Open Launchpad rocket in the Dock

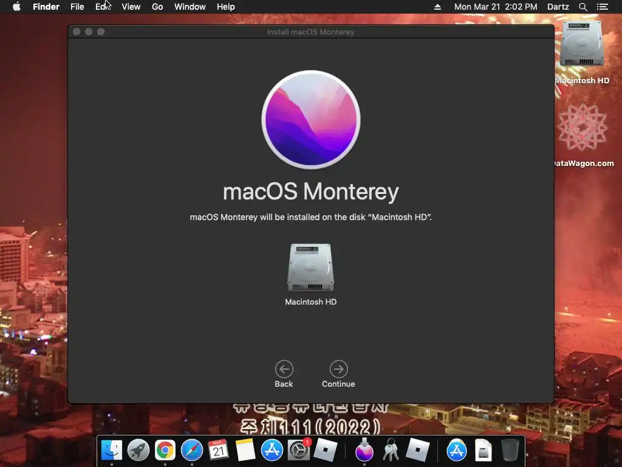(138, 450)
